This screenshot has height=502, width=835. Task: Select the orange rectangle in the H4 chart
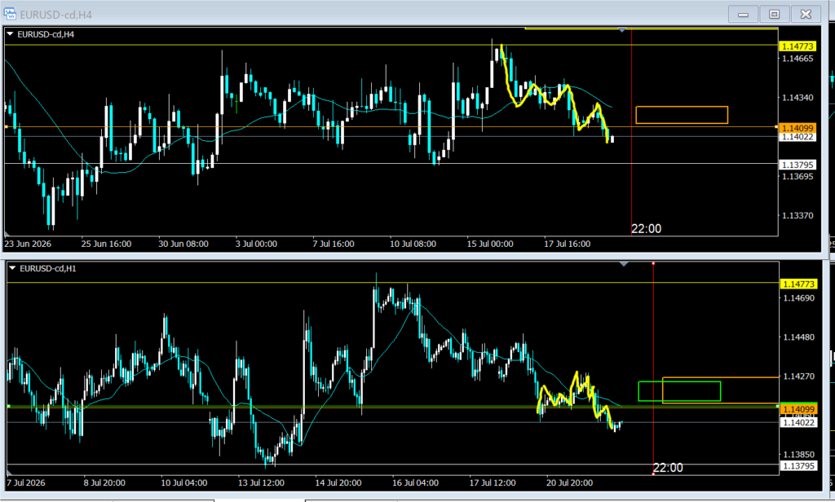682,115
